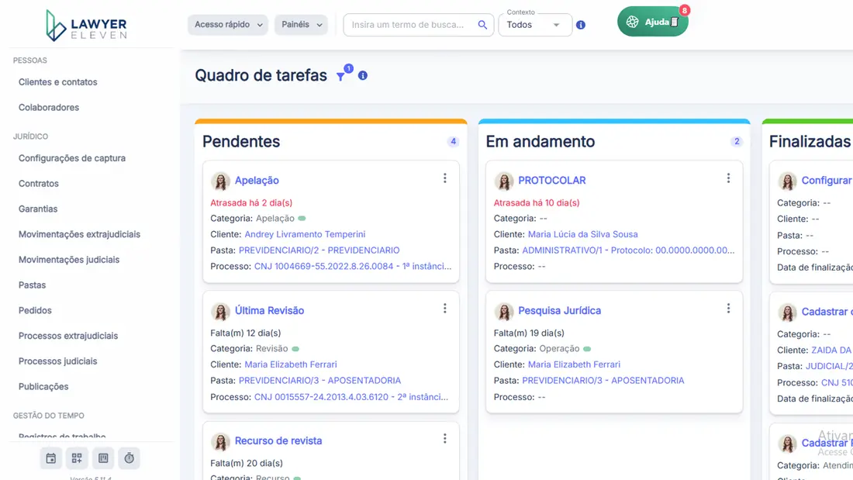
Task: Click the search magnifier icon
Action: (x=482, y=25)
